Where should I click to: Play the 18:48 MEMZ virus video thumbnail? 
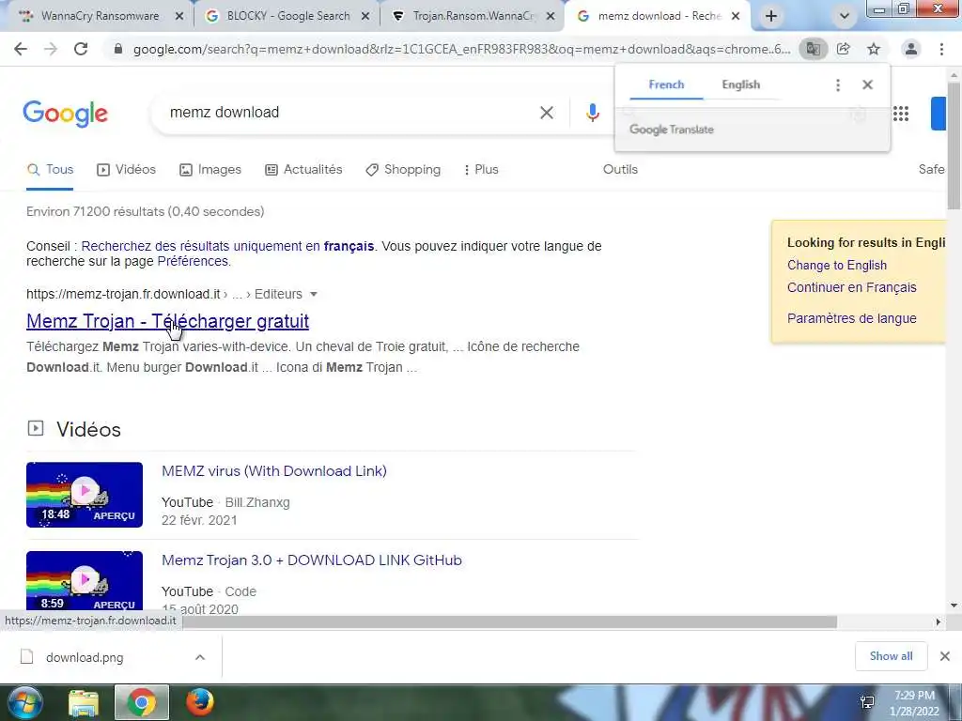(85, 495)
